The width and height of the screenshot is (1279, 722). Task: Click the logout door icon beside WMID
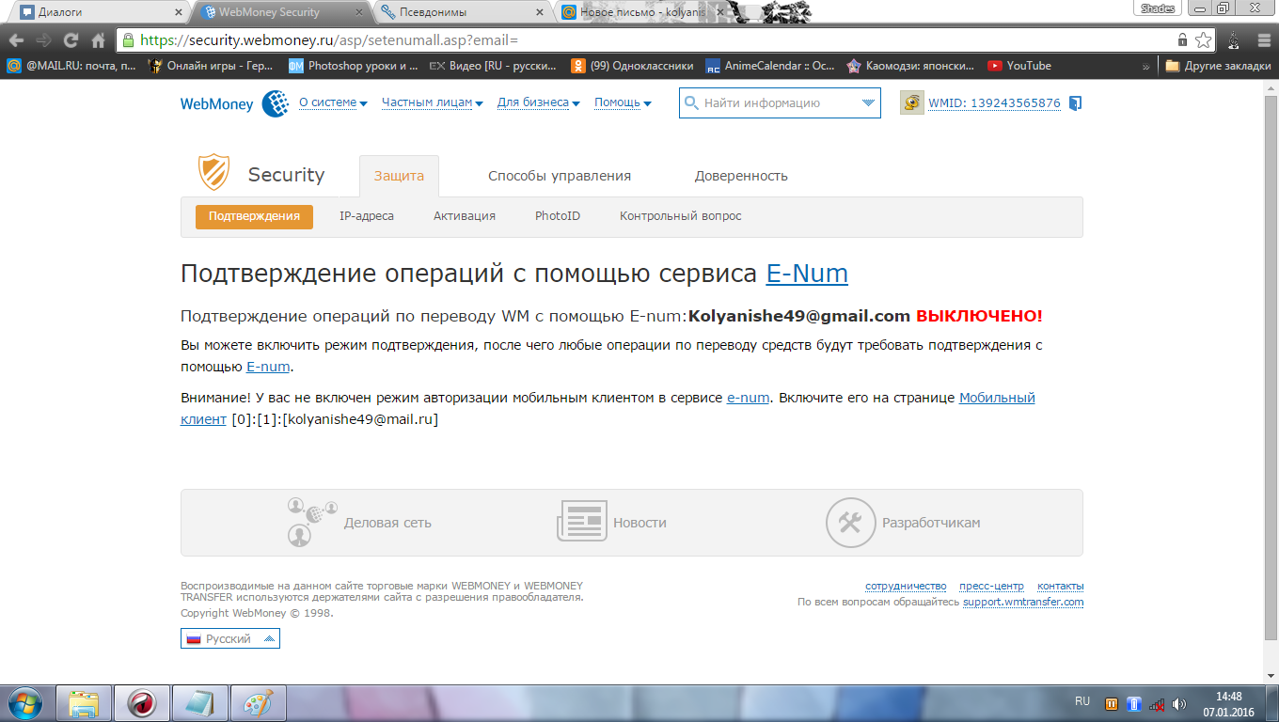[x=1075, y=103]
